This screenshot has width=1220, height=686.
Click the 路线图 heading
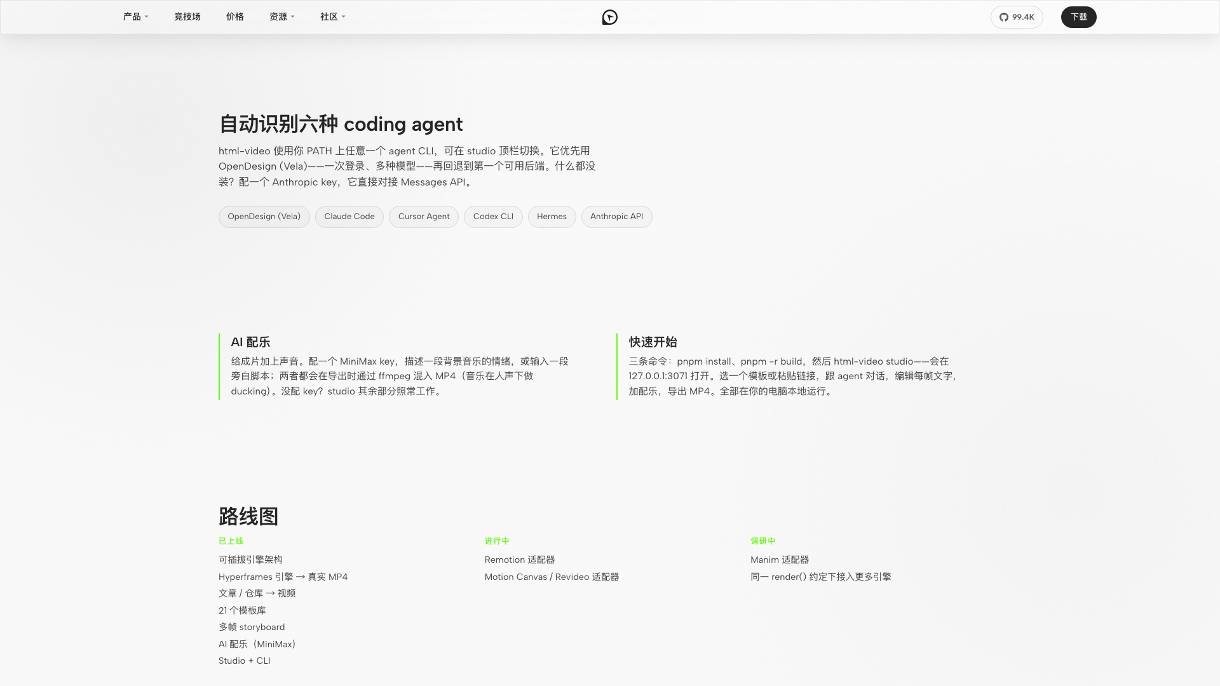(x=248, y=516)
